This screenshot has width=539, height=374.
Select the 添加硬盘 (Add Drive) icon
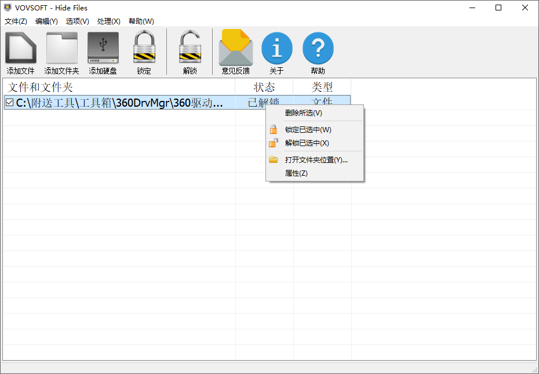[x=103, y=48]
